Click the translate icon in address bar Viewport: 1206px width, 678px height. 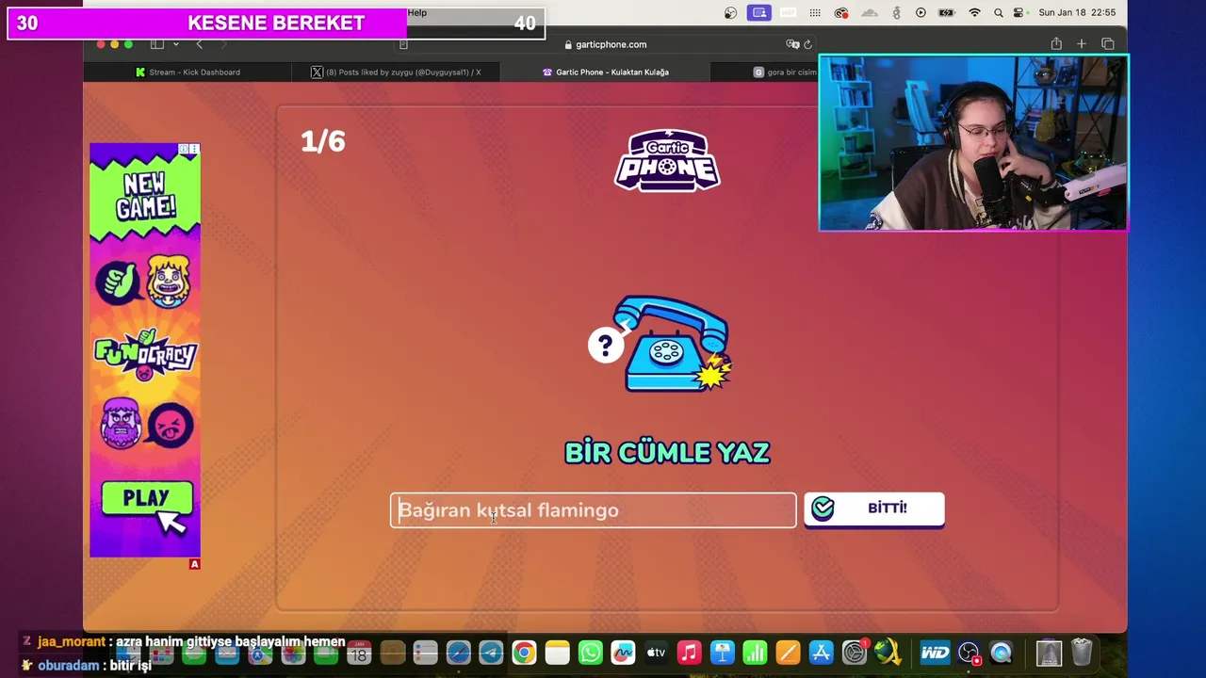(792, 44)
